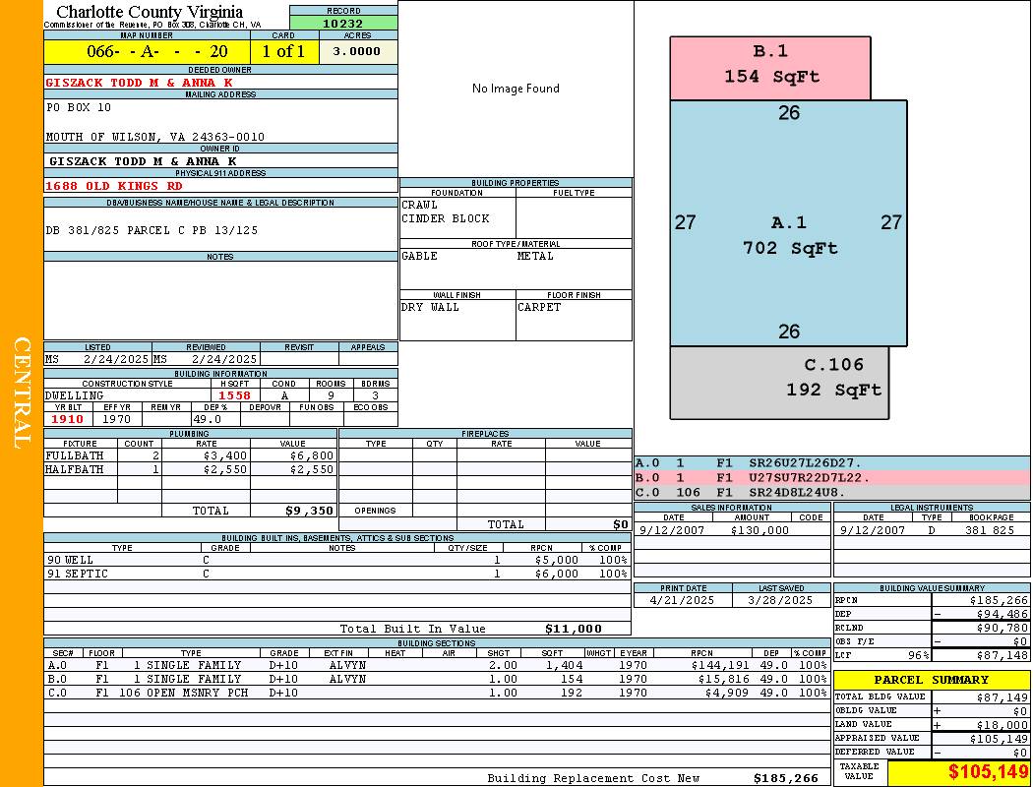Viewport: 1033px width, 787px height.
Task: Click roof type GABLE
Action: 420,256
